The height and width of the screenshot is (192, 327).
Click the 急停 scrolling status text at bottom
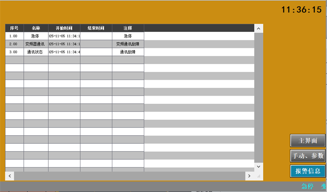click(307, 186)
